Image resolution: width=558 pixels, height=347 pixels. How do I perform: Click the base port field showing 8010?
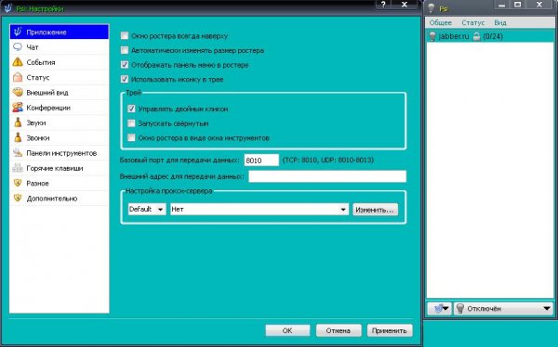tap(261, 161)
